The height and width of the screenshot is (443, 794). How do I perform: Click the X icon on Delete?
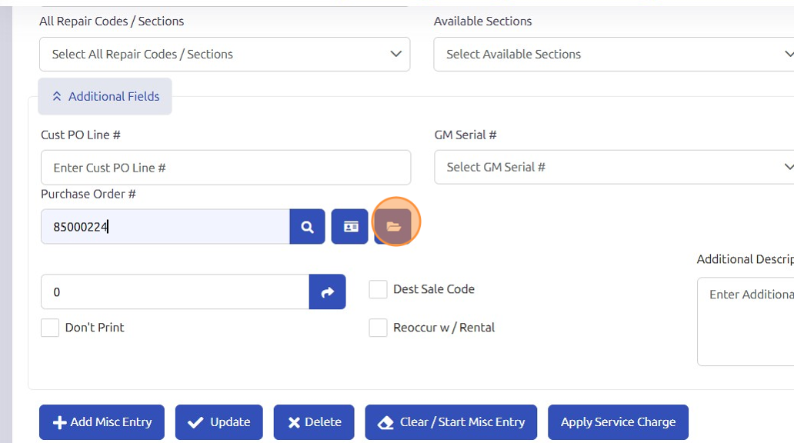tap(293, 422)
